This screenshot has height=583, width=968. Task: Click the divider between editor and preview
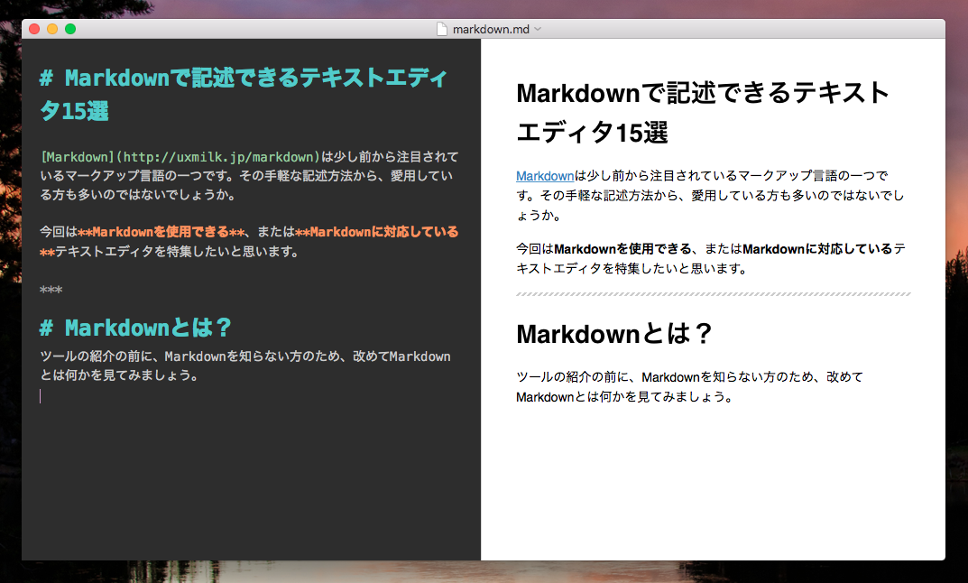[x=481, y=298]
